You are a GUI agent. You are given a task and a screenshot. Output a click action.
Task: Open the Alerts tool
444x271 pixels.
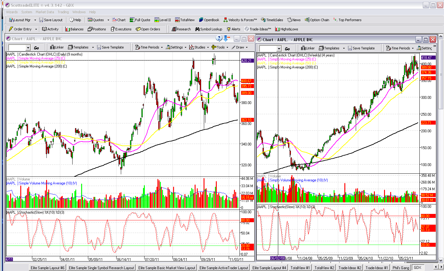[x=234, y=29]
